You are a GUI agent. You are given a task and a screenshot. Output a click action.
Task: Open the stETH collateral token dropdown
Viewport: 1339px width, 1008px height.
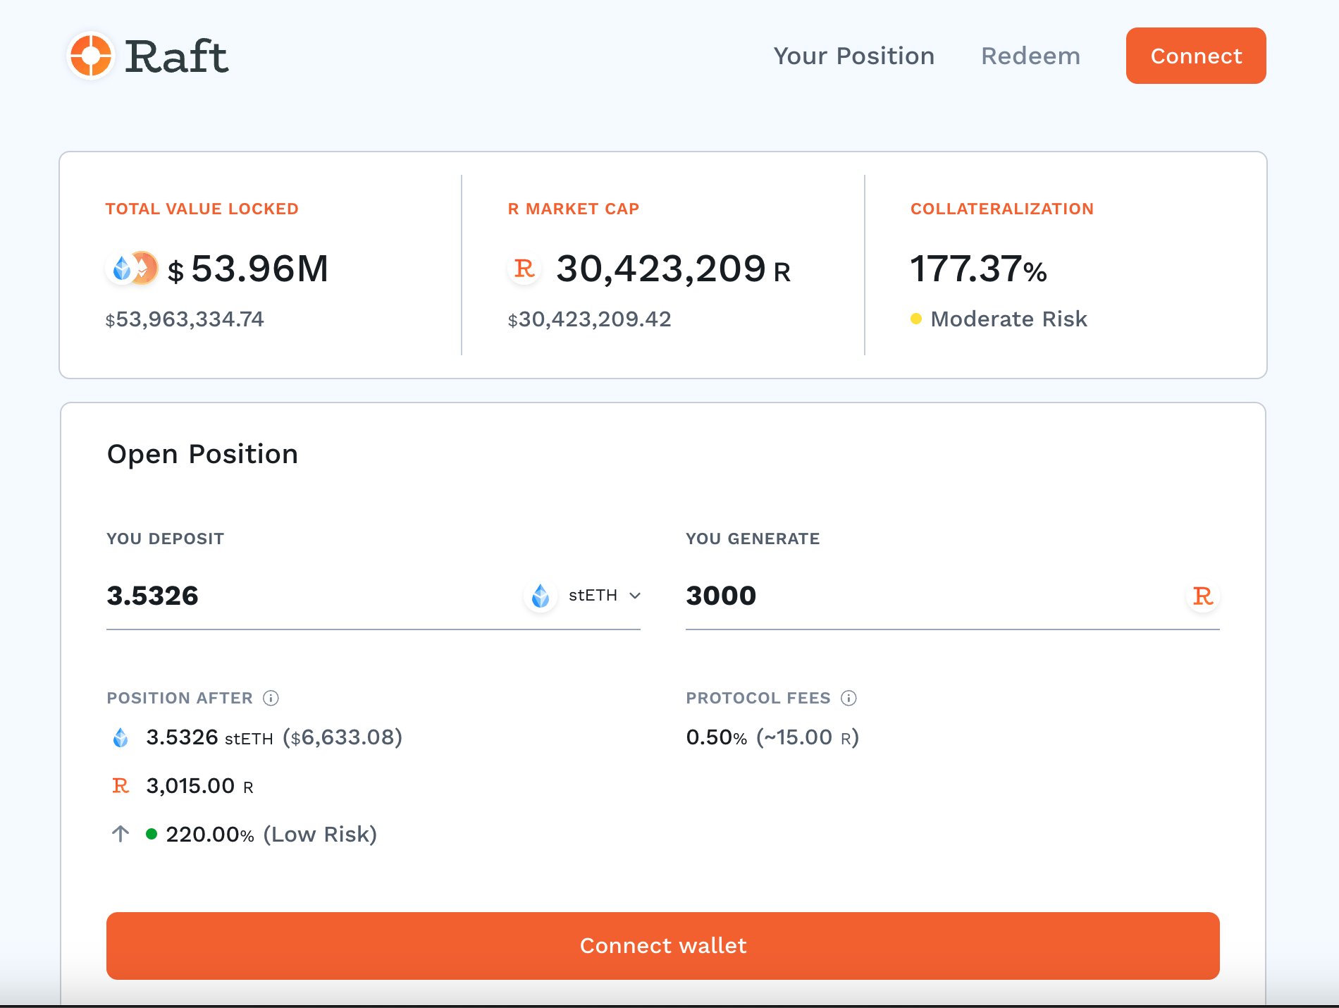coord(584,596)
